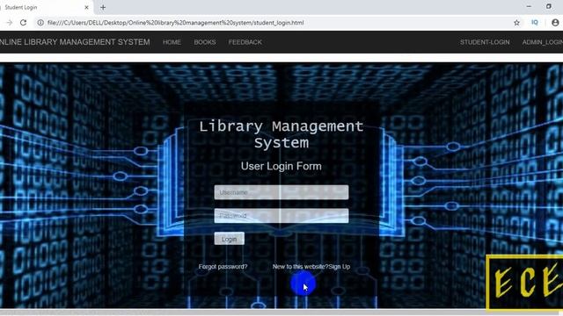
Task: Open the IQ browser extension
Action: [x=535, y=22]
